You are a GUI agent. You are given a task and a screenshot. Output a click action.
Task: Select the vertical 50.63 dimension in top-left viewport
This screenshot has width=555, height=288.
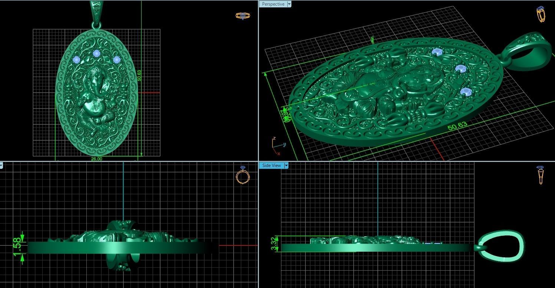click(x=139, y=75)
